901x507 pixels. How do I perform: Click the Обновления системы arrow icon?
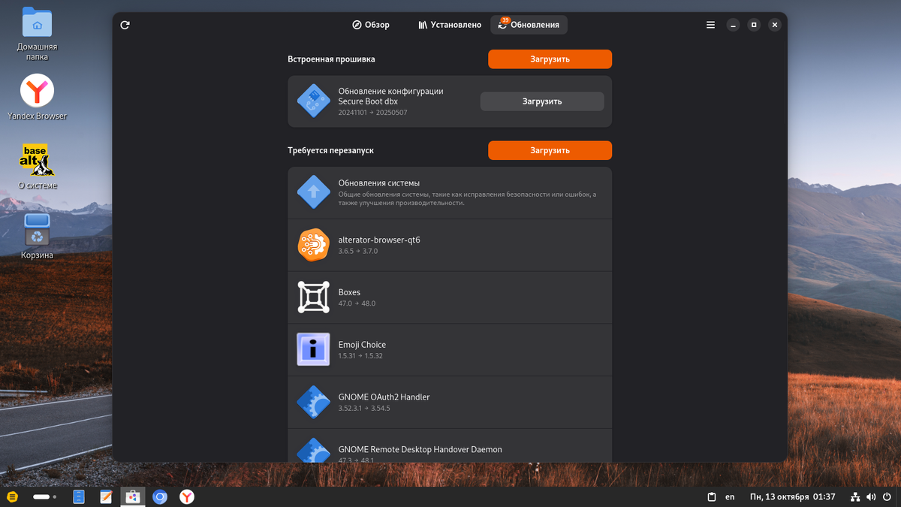coord(313,192)
